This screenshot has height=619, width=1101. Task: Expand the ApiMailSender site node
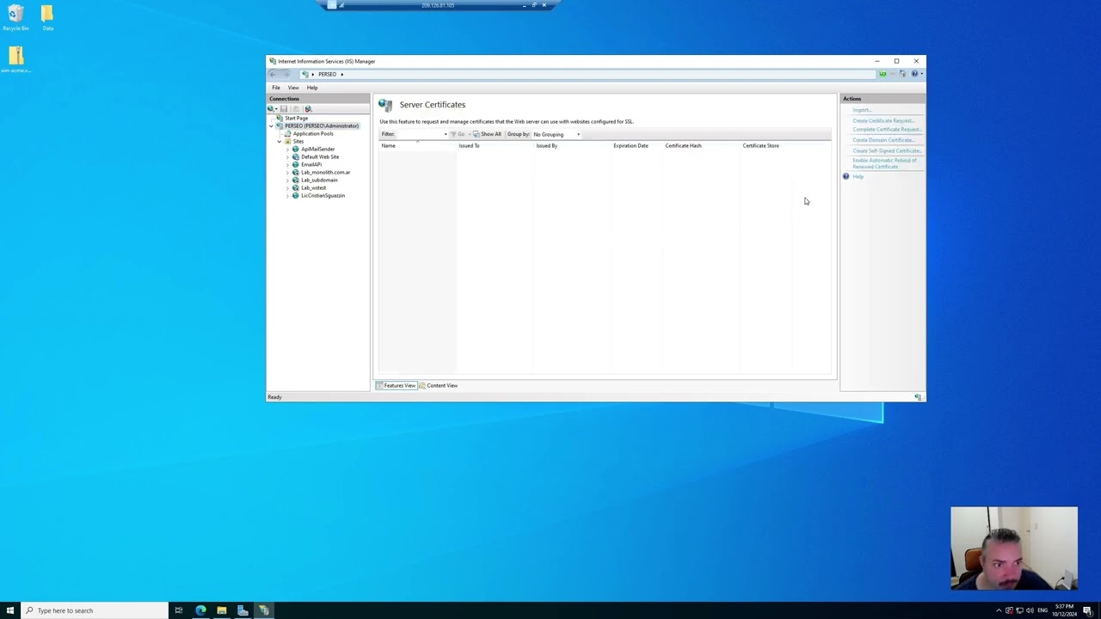287,149
